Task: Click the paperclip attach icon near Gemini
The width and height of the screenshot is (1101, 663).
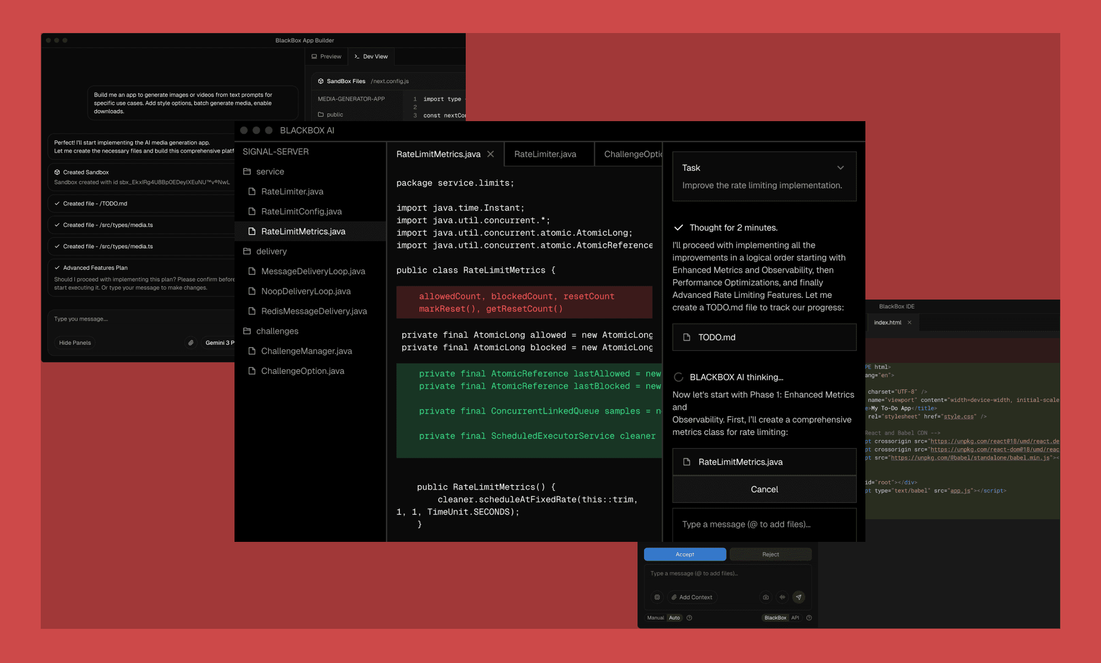Action: [x=190, y=343]
